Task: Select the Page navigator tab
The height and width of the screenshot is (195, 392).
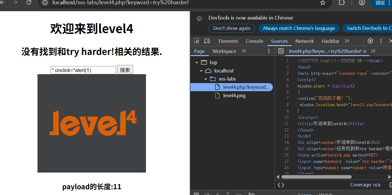Action: [x=199, y=51]
